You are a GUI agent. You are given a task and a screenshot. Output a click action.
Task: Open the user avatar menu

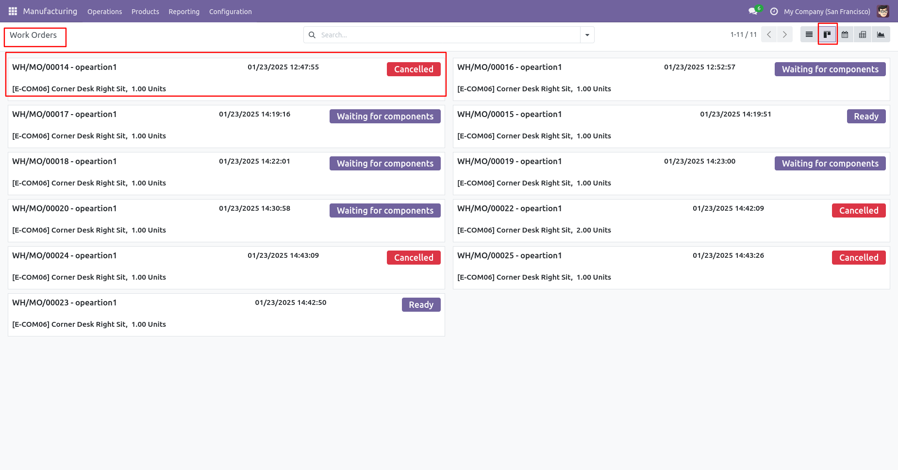[883, 11]
